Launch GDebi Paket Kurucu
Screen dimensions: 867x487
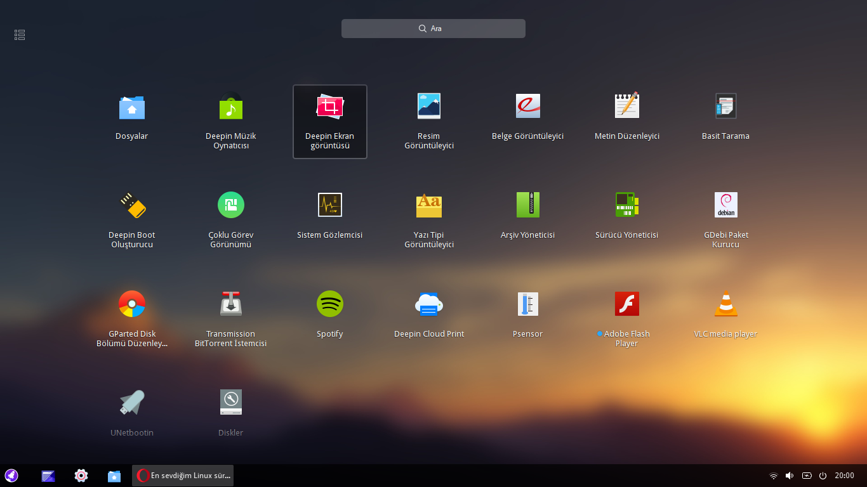725,205
